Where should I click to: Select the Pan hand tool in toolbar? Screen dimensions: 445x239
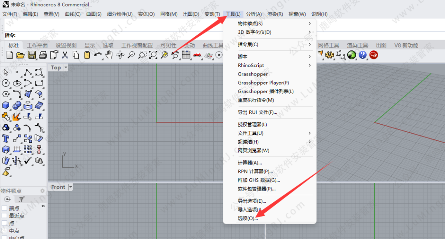point(109,55)
